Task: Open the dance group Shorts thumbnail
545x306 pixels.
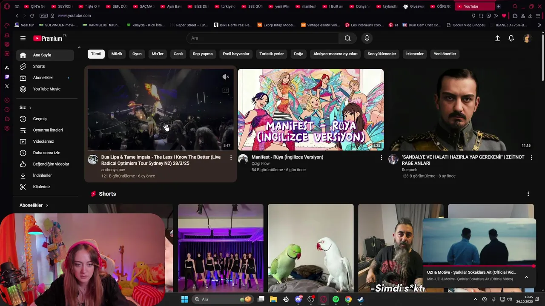Action: pos(221,248)
